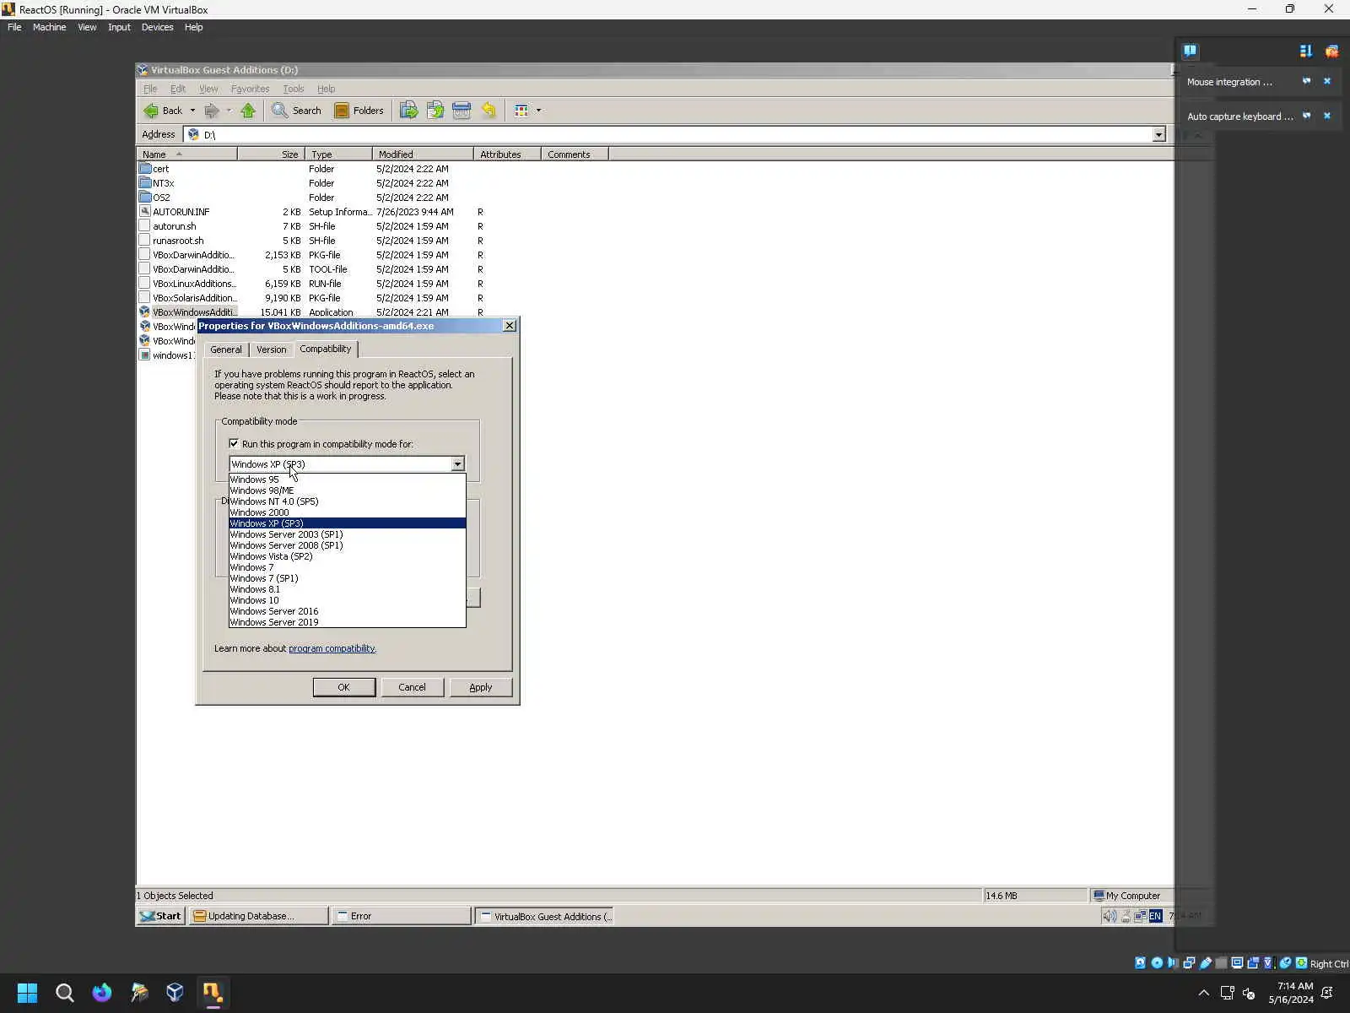This screenshot has height=1013, width=1350.
Task: Click the Delete shredder toolbar icon
Action: (x=462, y=111)
